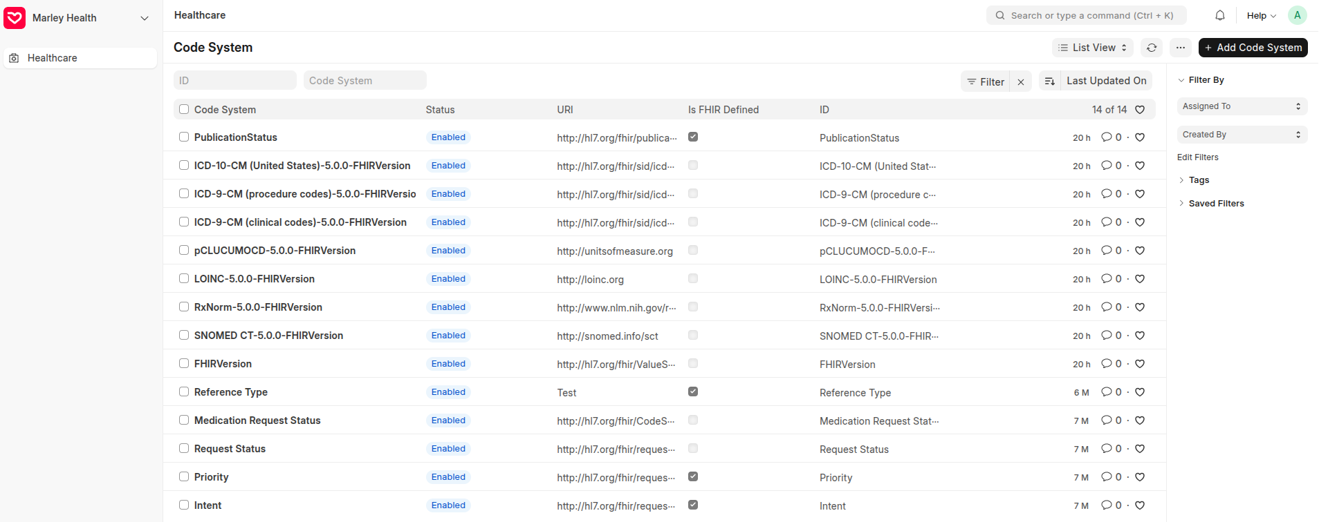Click the user avatar A
This screenshot has height=522, width=1319.
pyautogui.click(x=1297, y=15)
